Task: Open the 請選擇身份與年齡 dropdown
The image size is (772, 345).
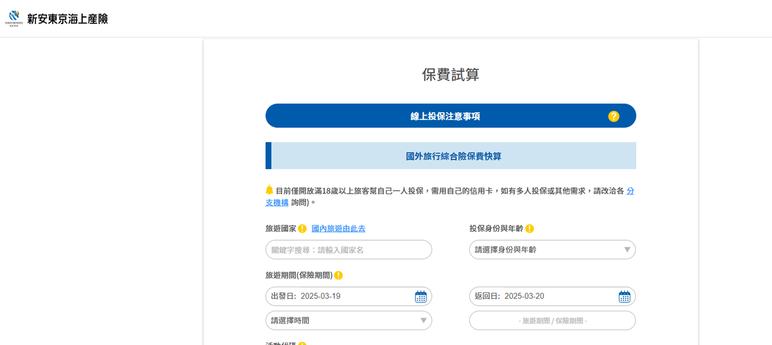Action: pyautogui.click(x=552, y=249)
